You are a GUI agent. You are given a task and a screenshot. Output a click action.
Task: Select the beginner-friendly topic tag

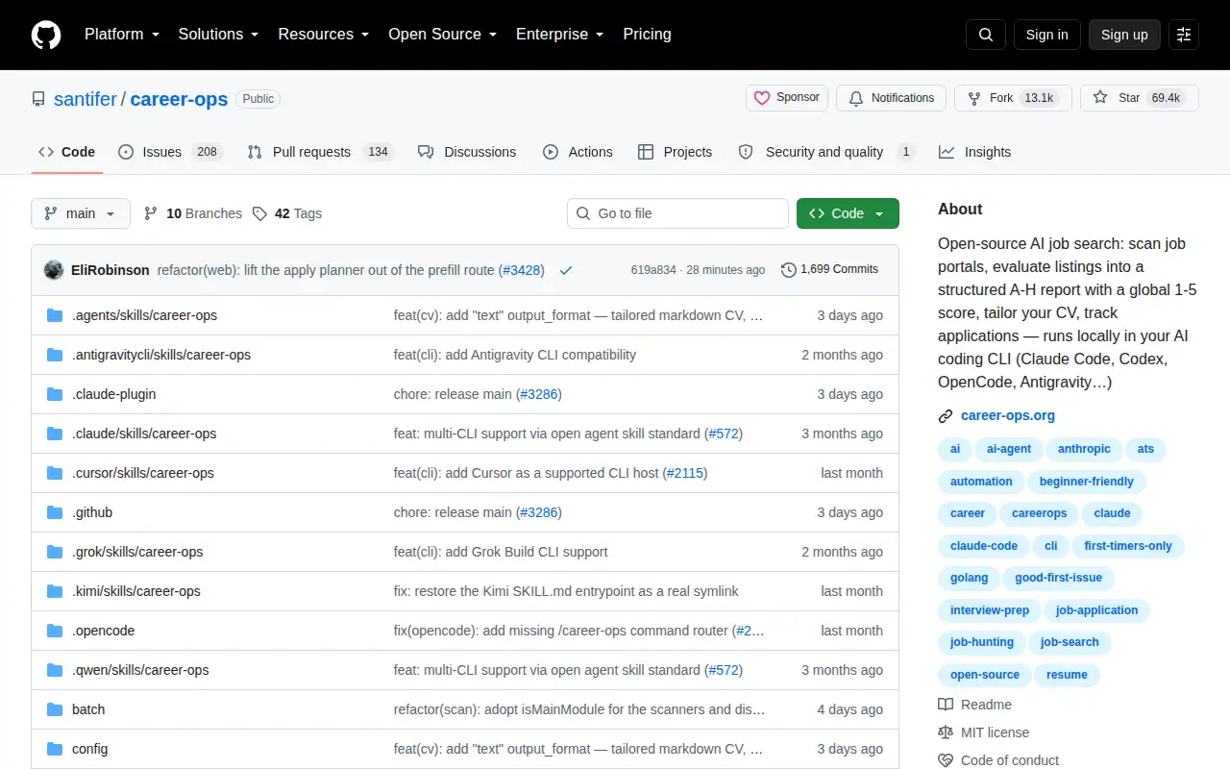1087,482
